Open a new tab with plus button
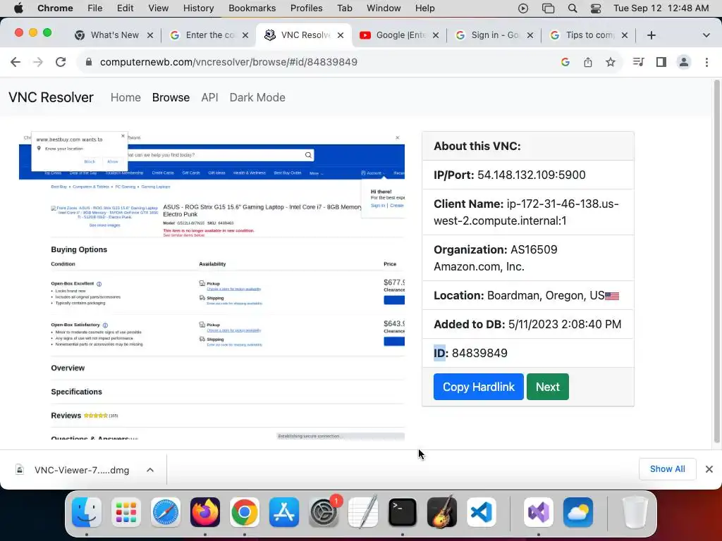This screenshot has height=541, width=722. tap(651, 35)
